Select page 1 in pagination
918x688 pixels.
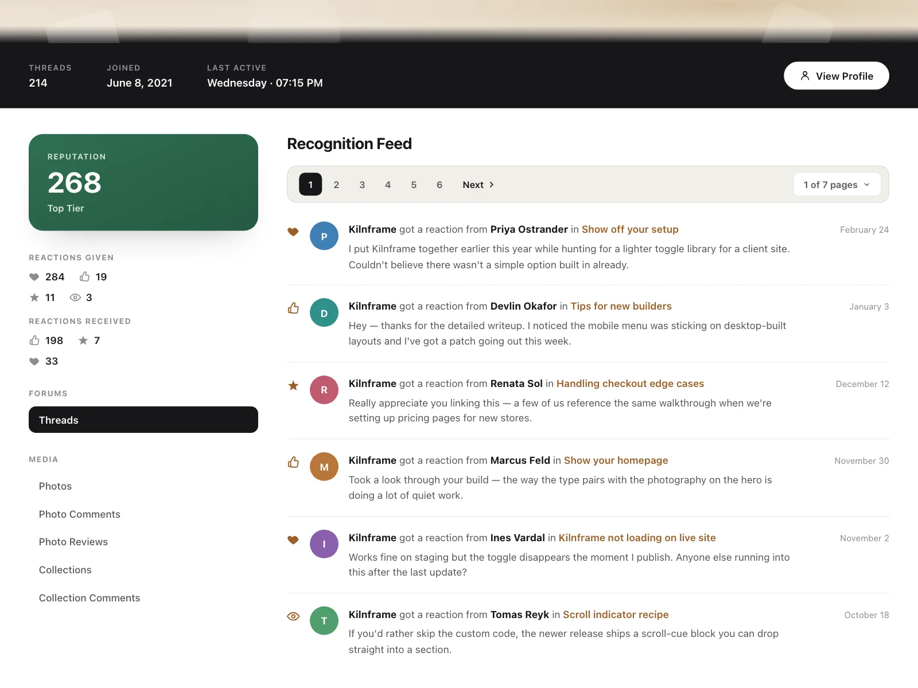310,185
